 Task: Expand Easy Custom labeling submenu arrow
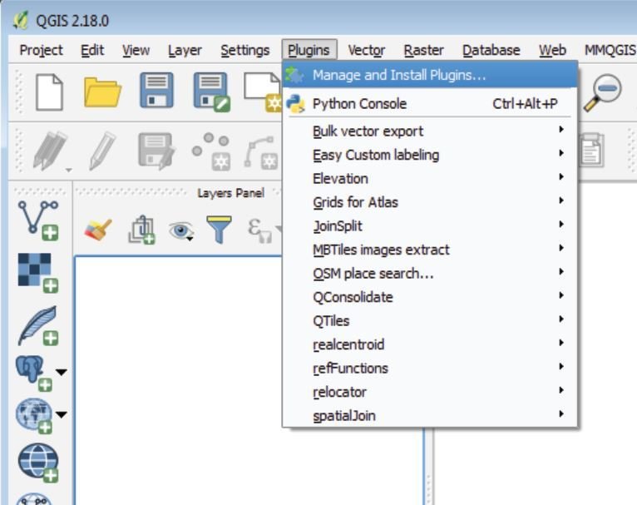(561, 153)
